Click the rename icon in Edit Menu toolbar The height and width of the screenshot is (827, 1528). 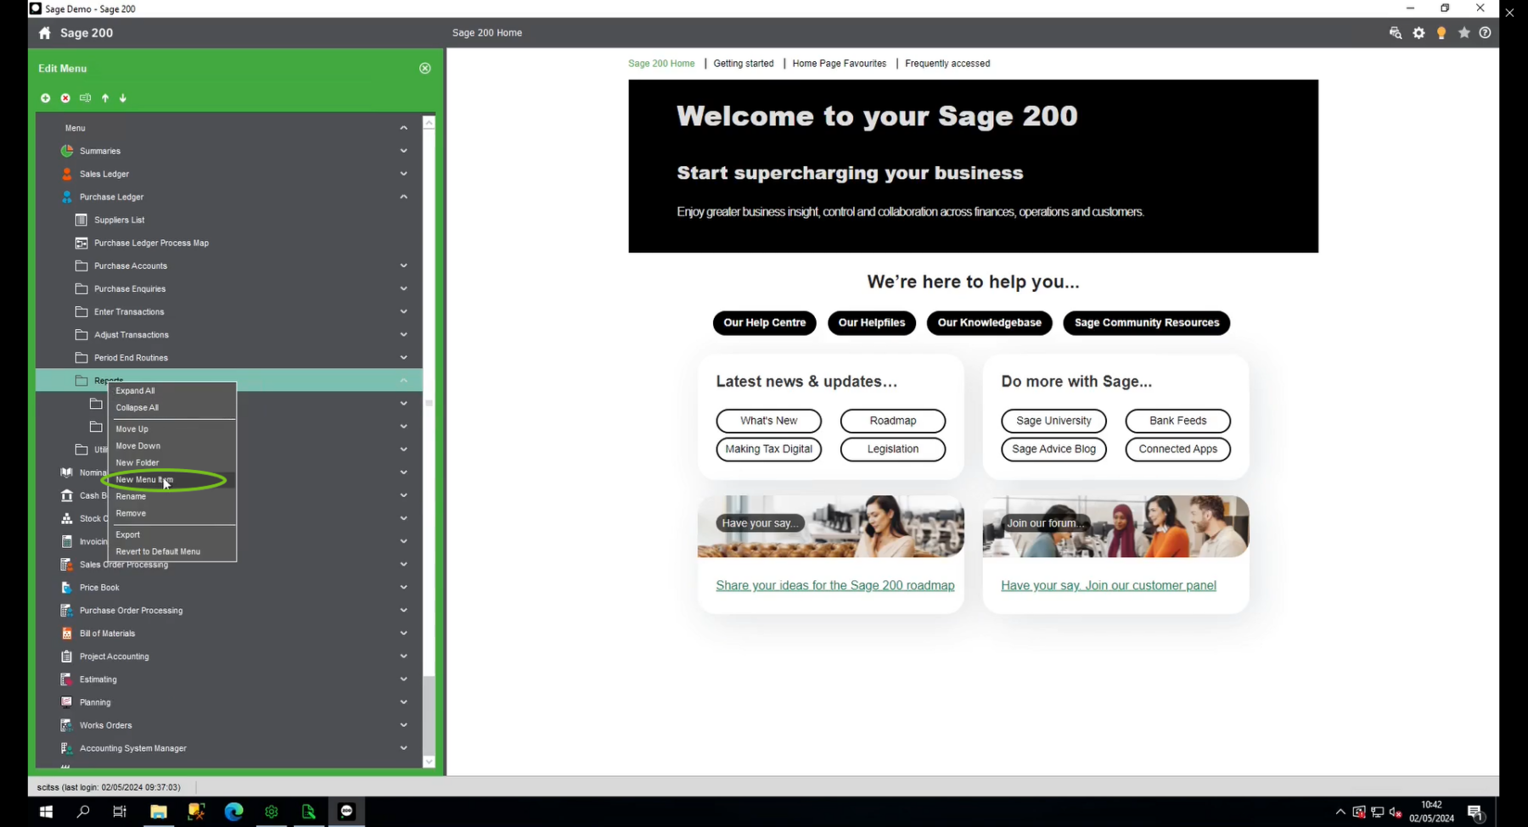click(85, 98)
